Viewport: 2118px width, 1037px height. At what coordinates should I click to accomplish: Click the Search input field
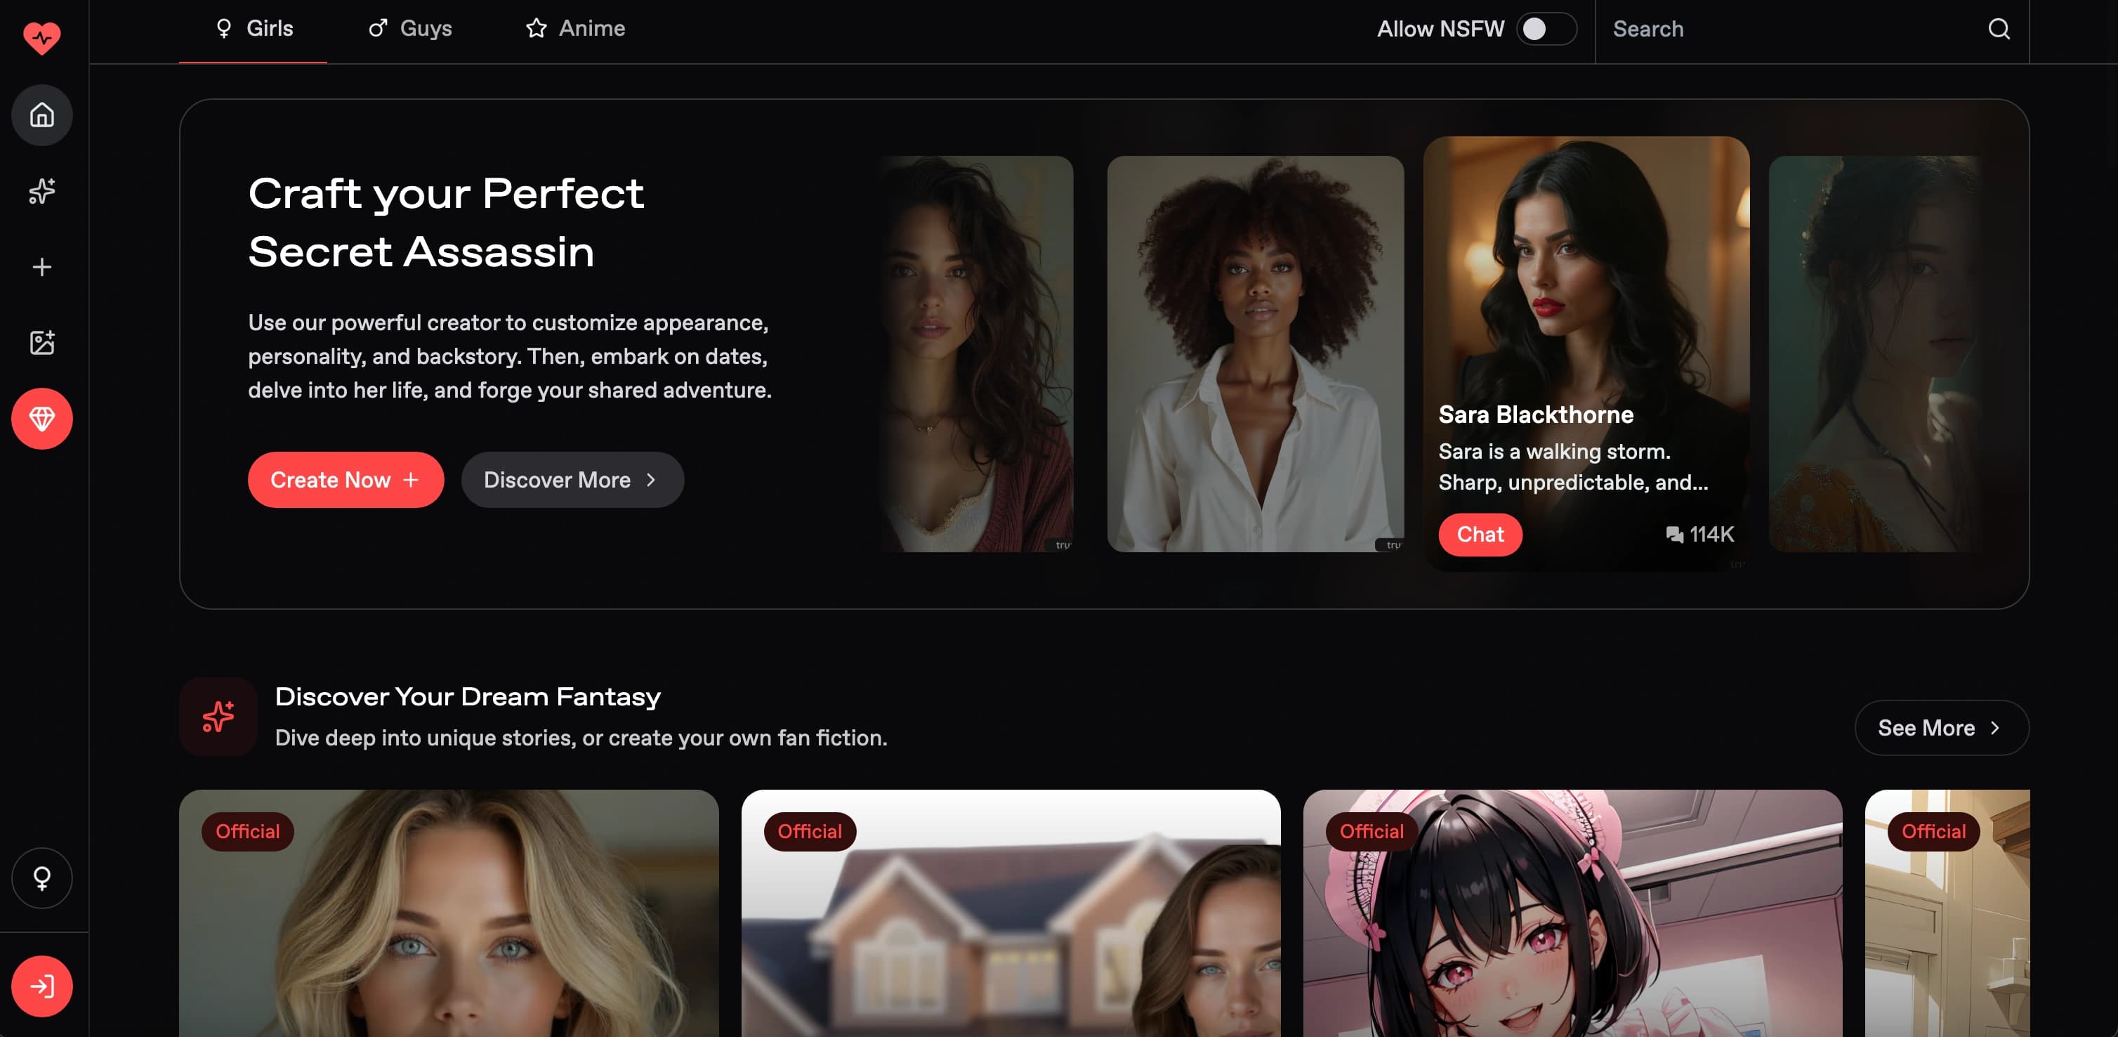(x=1727, y=30)
